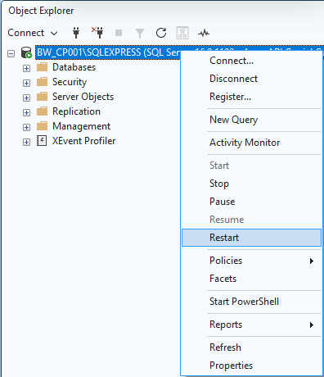The image size is (324, 377).
Task: Choose Disconnect from context menu
Action: pos(251,79)
